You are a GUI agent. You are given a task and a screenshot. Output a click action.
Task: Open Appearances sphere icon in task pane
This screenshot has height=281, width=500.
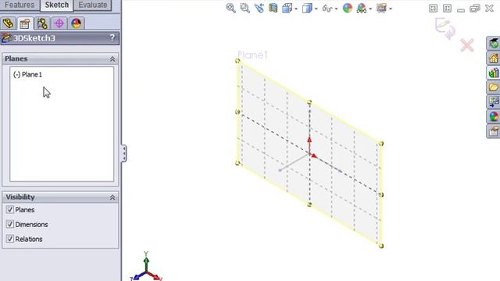[493, 116]
